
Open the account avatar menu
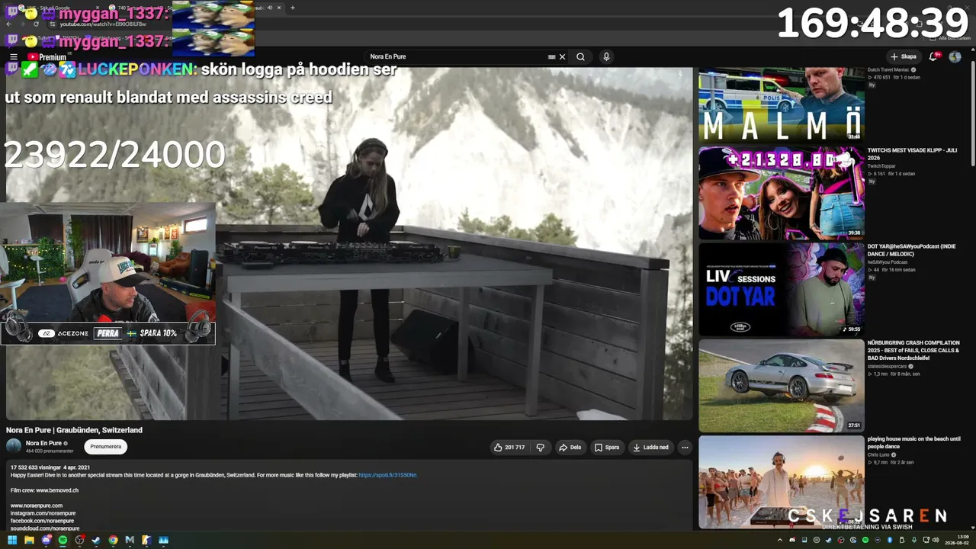[x=955, y=56]
